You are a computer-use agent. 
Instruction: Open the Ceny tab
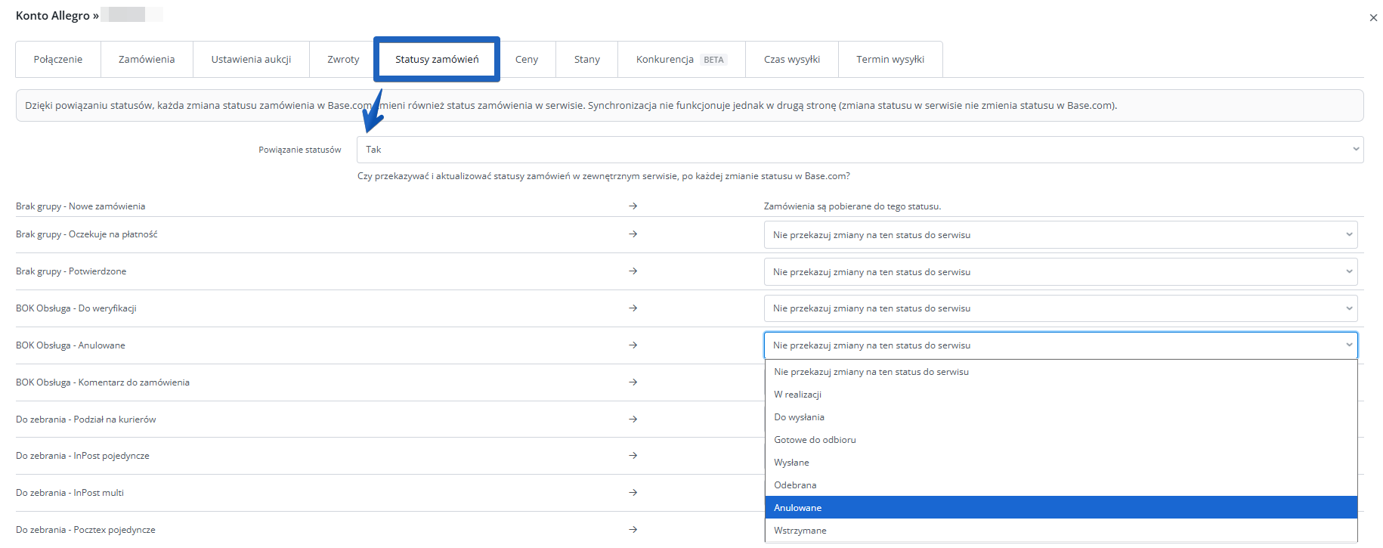pos(527,60)
